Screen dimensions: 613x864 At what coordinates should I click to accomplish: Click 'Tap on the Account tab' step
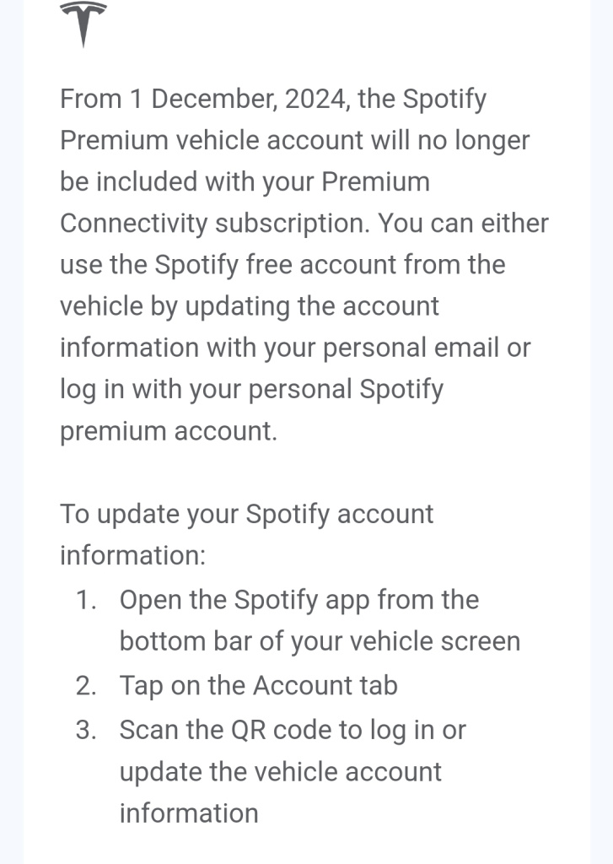click(x=258, y=686)
